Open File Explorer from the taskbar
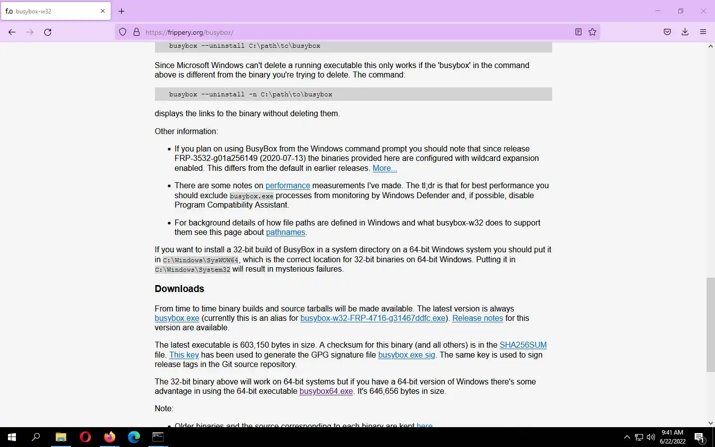715x447 pixels. pos(61,437)
